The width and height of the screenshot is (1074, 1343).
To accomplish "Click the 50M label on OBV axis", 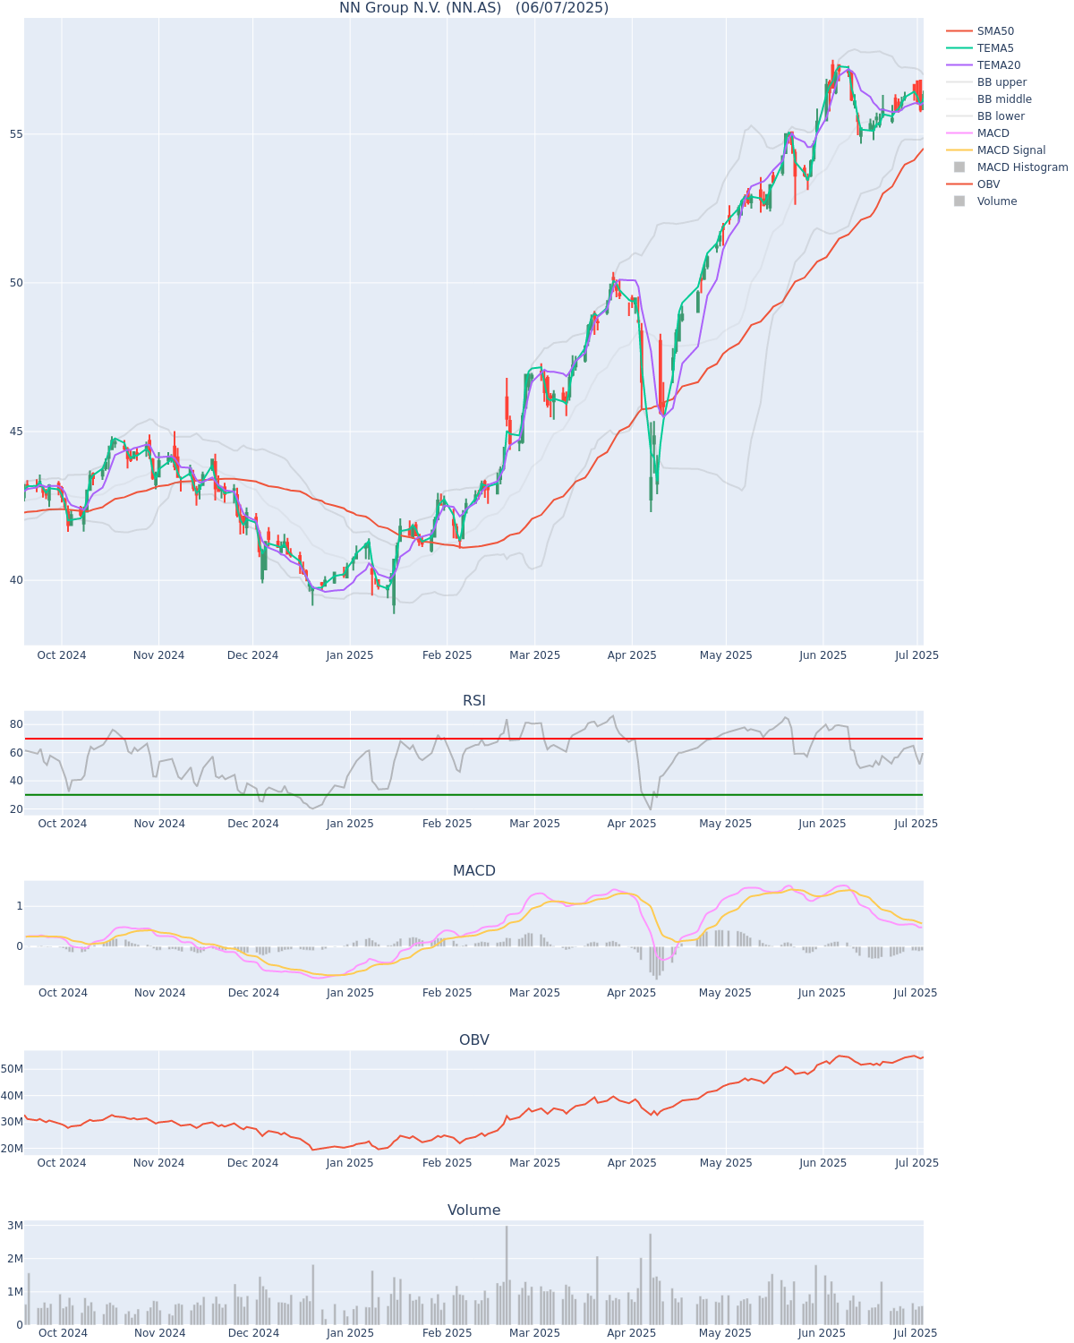I will [13, 1069].
